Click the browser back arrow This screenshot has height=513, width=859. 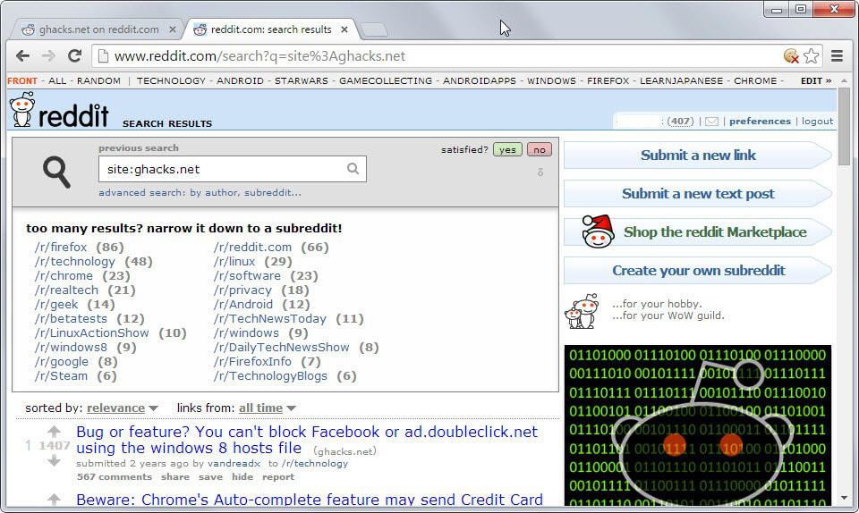[x=22, y=55]
